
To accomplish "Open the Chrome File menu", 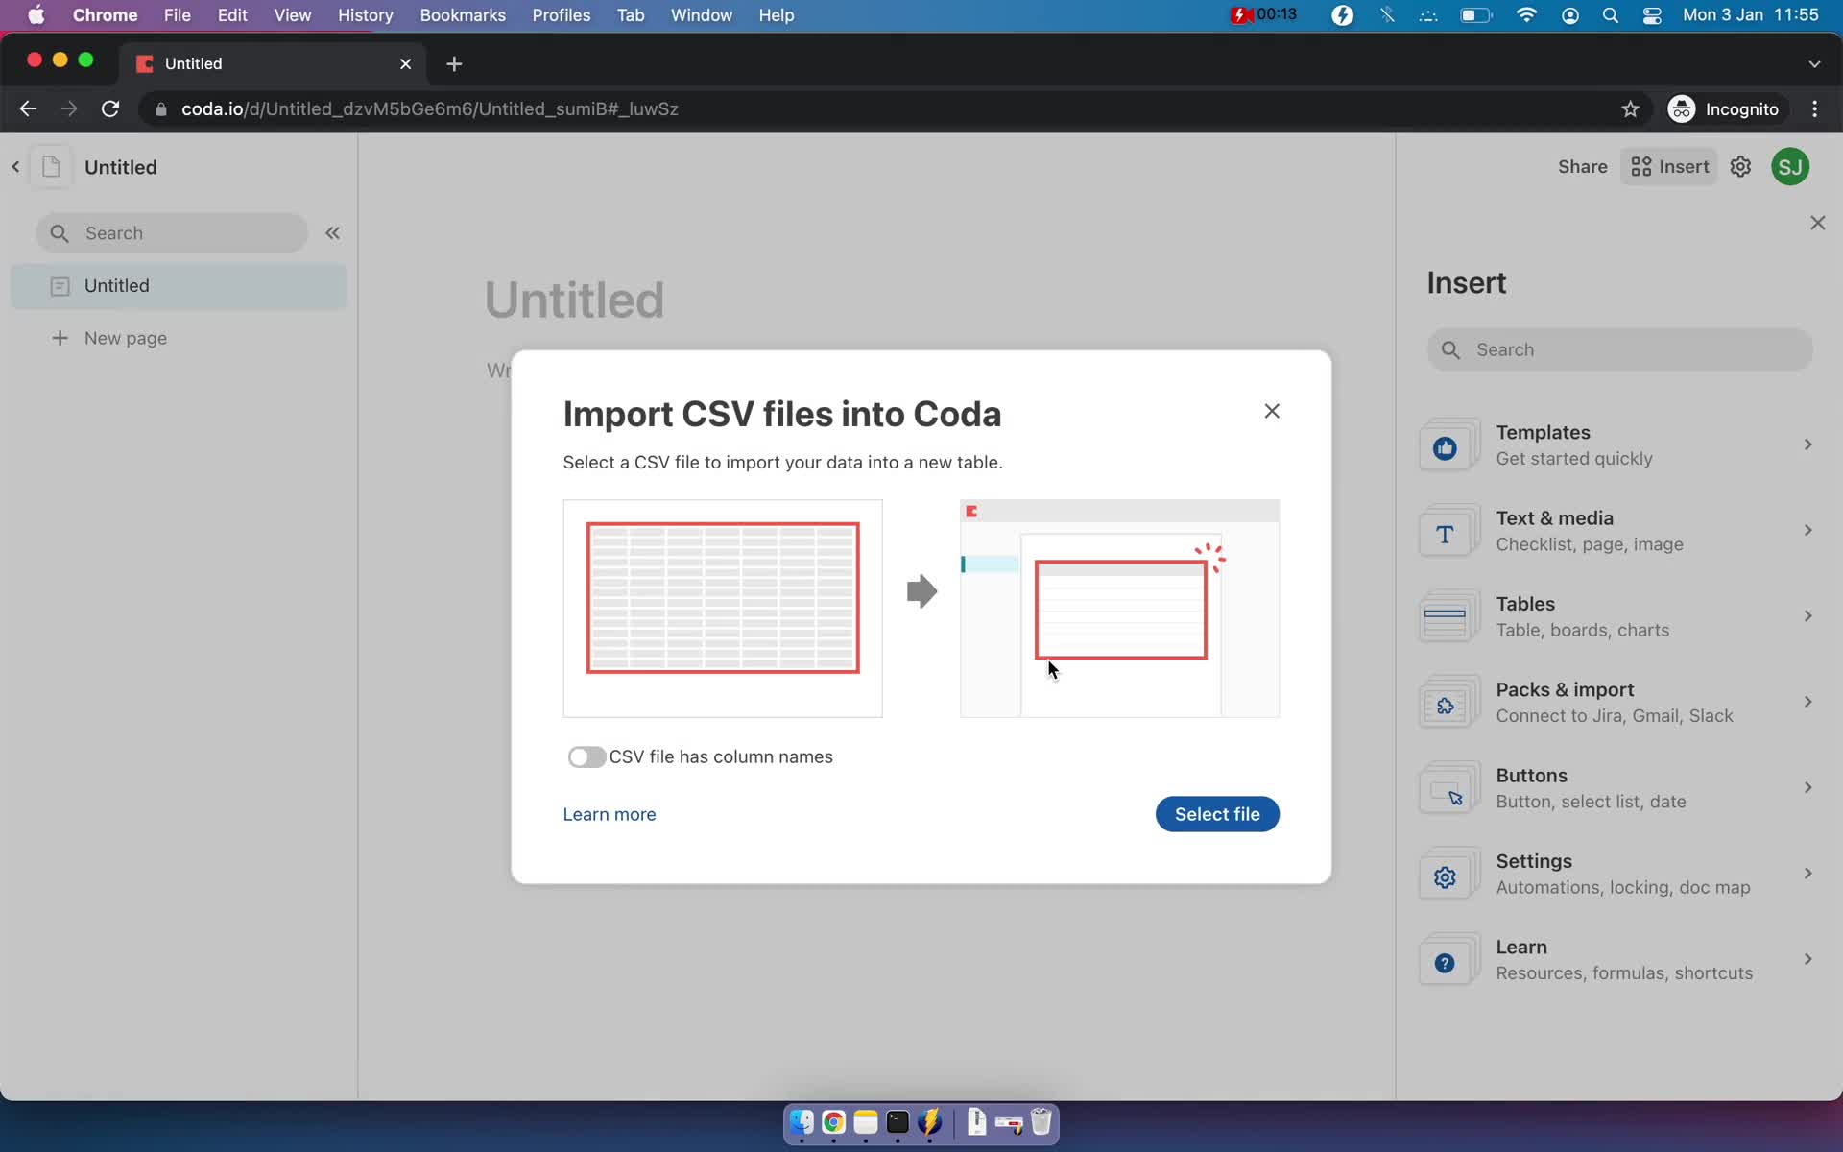I will 177,15.
